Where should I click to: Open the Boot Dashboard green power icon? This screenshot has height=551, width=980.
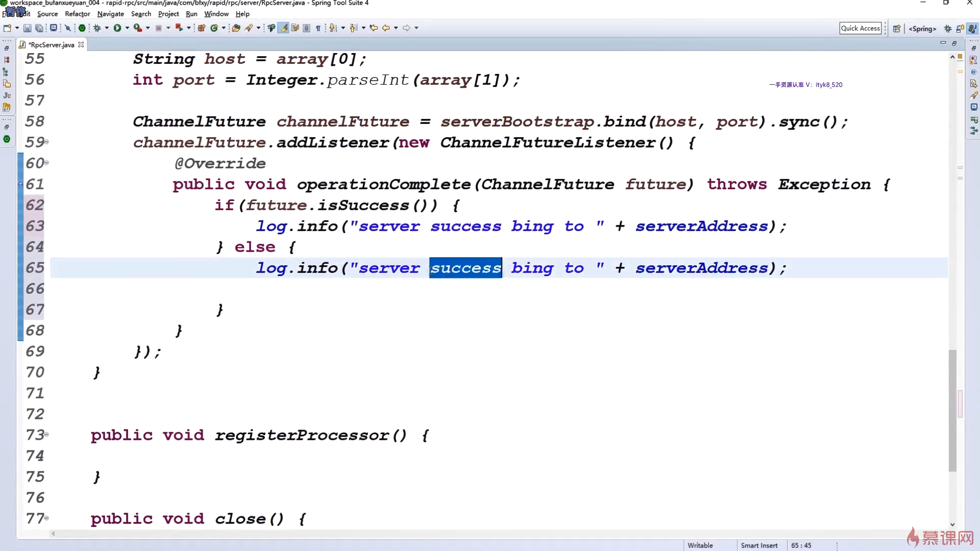(x=82, y=28)
